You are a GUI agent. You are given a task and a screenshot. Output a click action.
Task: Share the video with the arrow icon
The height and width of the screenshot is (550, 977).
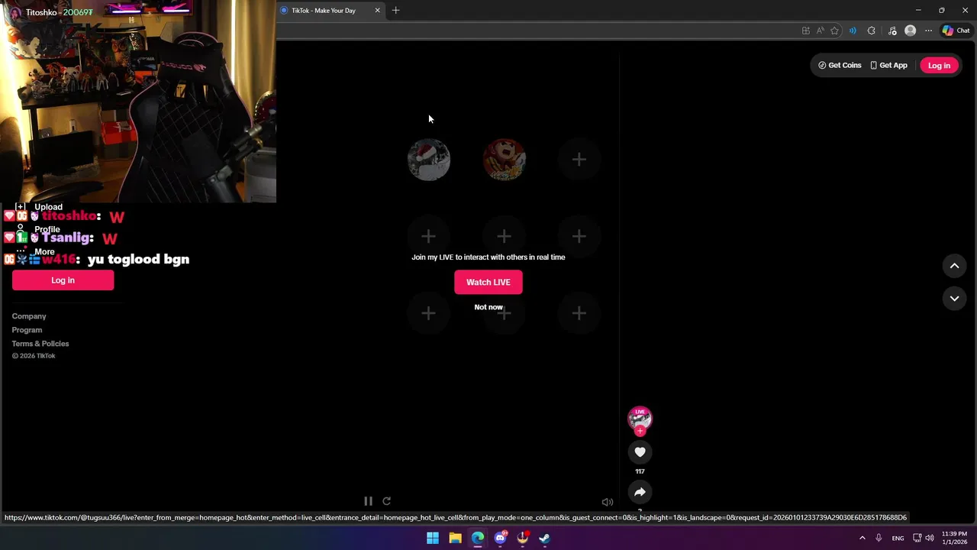pos(640,492)
